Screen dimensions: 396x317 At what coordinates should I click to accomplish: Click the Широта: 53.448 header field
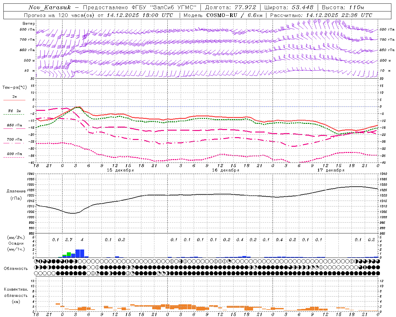coord(289,7)
